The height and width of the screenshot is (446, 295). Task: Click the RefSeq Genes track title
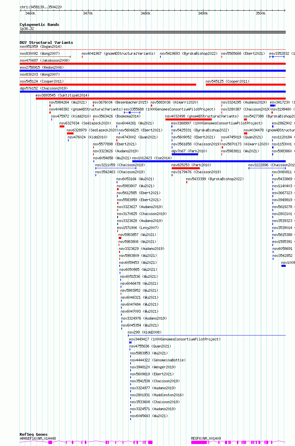coord(33,434)
